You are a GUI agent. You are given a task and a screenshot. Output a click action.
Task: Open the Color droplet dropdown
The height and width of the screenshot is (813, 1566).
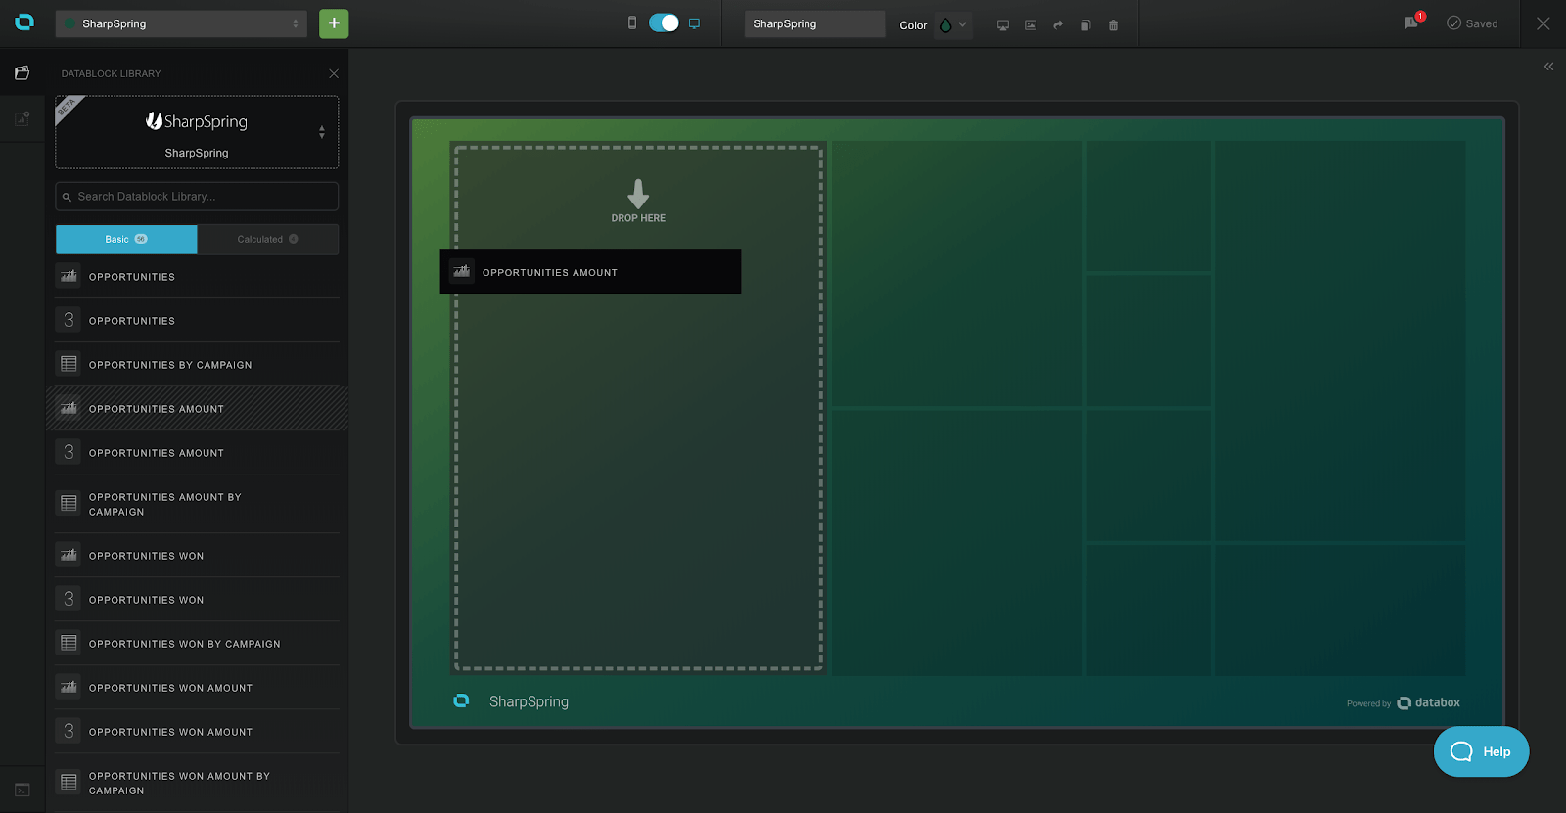(x=952, y=25)
